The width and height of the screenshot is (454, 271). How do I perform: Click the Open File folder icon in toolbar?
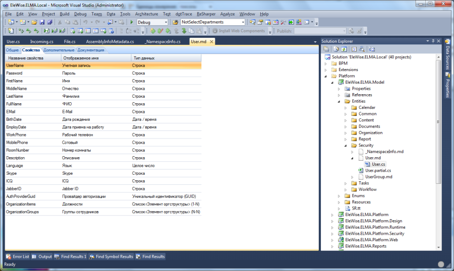coord(34,22)
